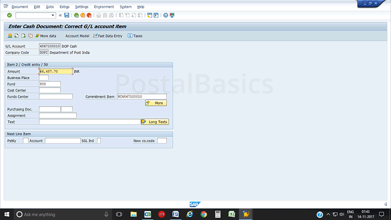Click the Taxes toolbar button
This screenshot has width=391, height=220.
[135, 36]
